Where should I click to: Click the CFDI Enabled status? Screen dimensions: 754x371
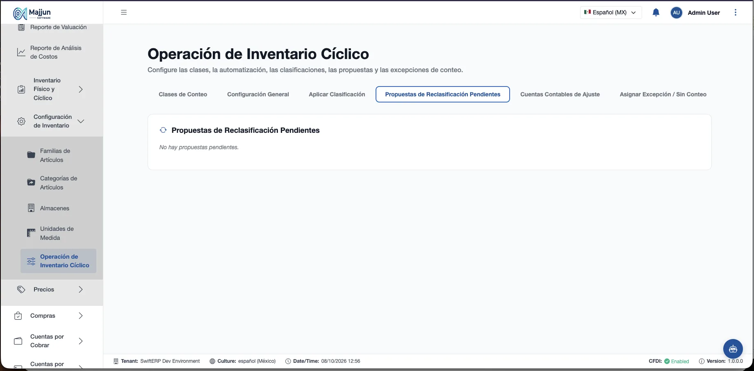pos(669,361)
